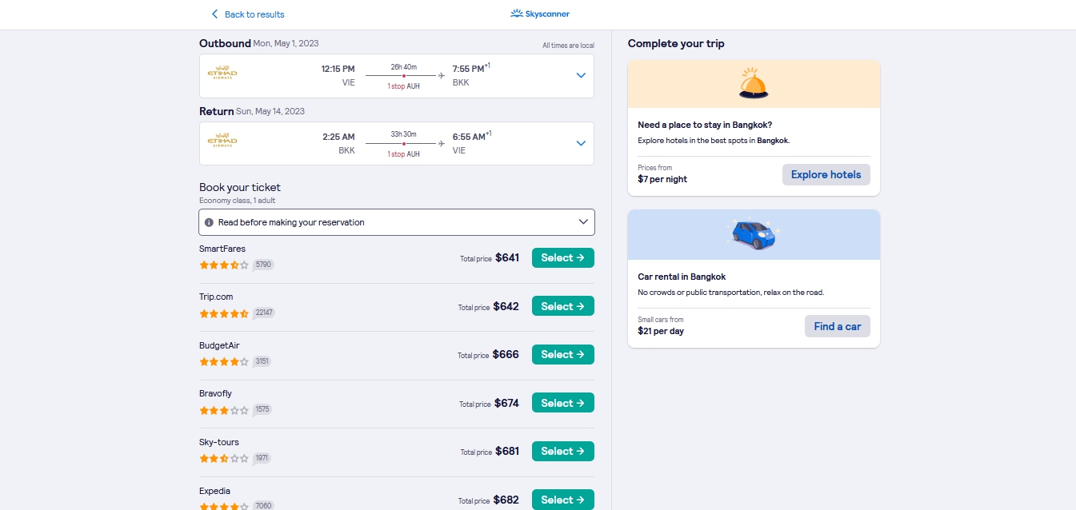Open Trip.com star rating
The height and width of the screenshot is (510, 1076).
[224, 313]
